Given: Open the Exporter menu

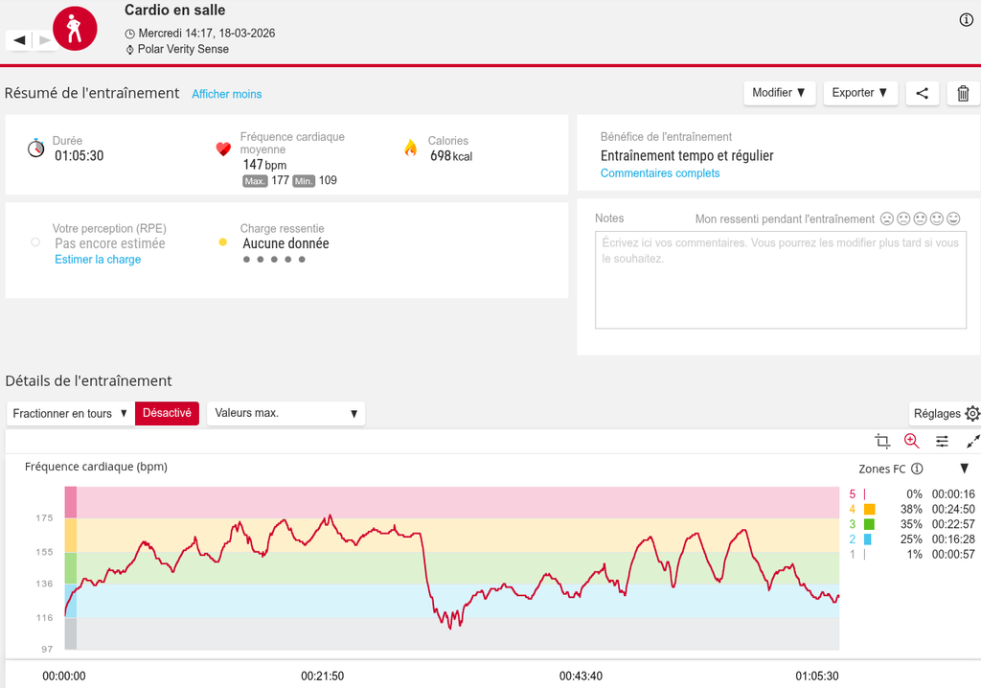Looking at the screenshot, I should (859, 93).
